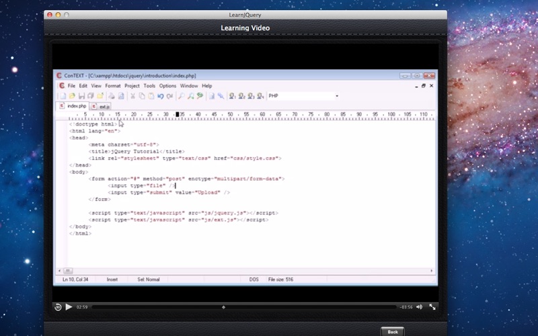Screen dimensions: 538x336
Task: Click the column ruler at mark 50
Action: [230, 114]
